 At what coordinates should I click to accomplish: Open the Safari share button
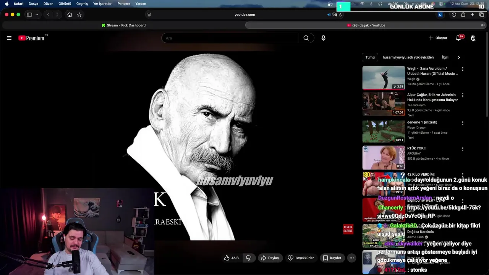tap(463, 15)
